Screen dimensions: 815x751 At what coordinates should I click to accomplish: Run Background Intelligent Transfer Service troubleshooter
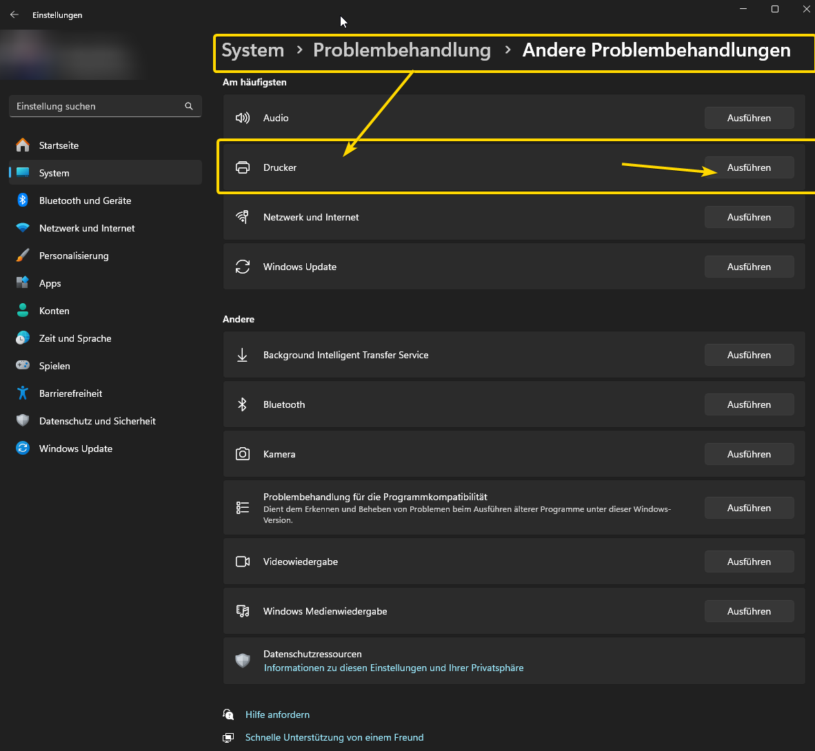point(749,355)
